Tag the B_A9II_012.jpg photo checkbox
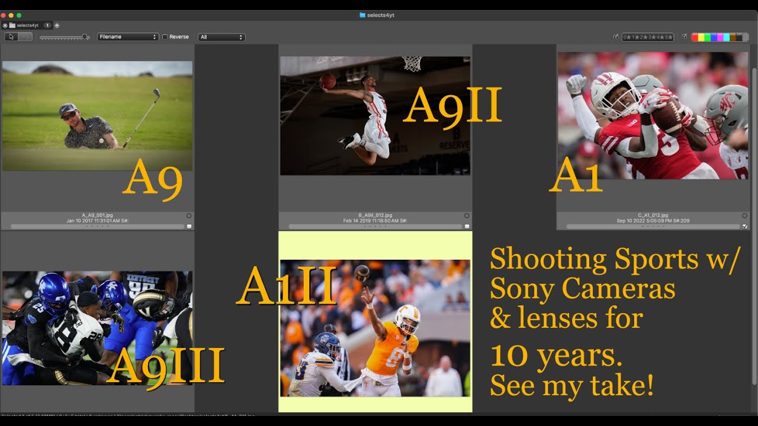Image resolution: width=758 pixels, height=426 pixels. click(x=467, y=226)
